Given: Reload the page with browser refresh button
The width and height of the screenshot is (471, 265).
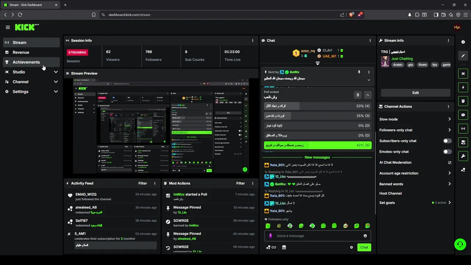Looking at the screenshot, I should click(x=20, y=15).
